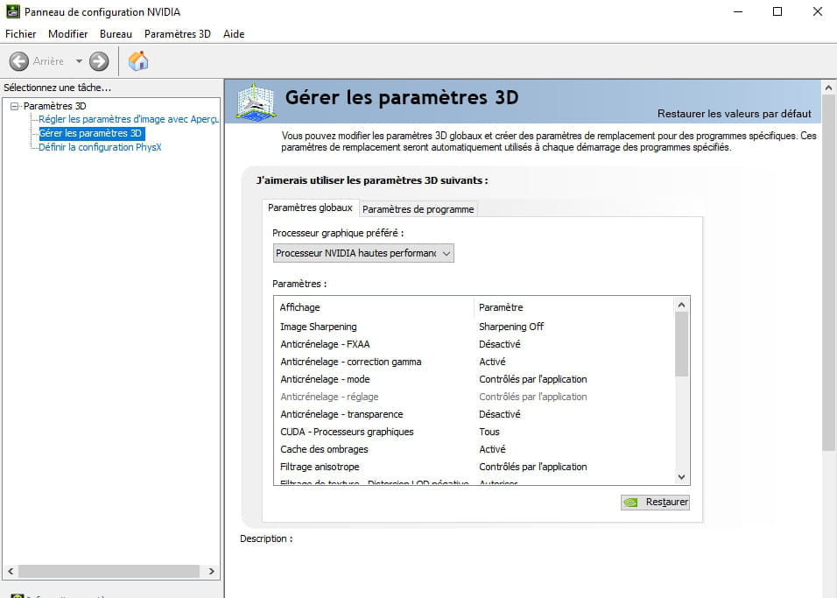Maximize the NVIDIA control panel window
This screenshot has width=837, height=598.
tap(777, 11)
